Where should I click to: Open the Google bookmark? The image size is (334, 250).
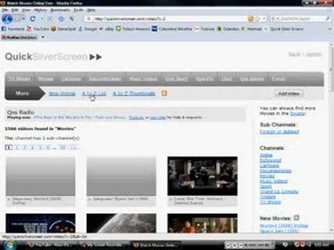pos(88,29)
